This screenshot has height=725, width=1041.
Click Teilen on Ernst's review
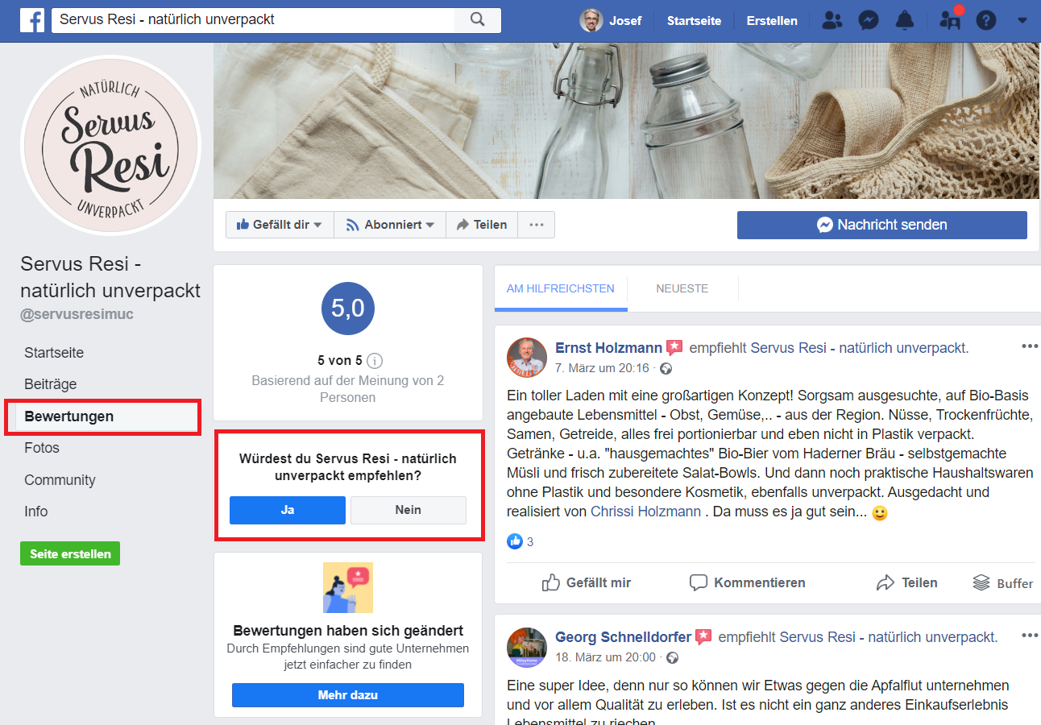907,582
